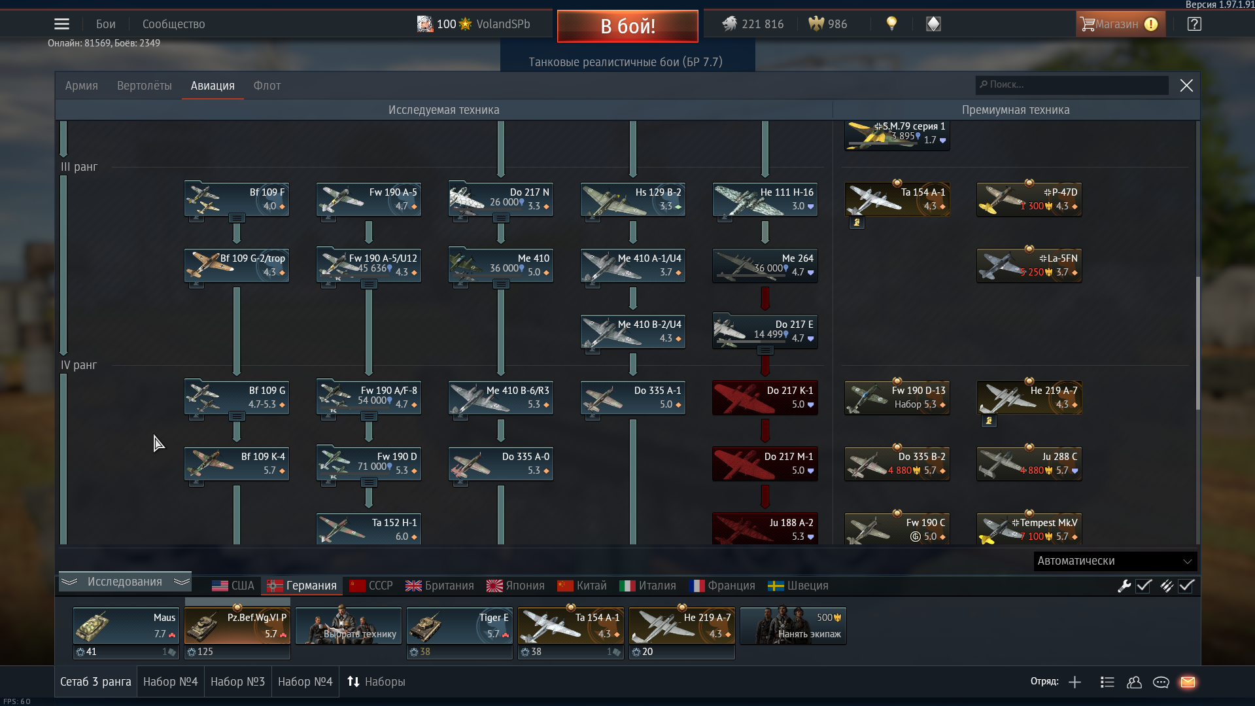Click the Наборы swap arrows icon
Screen dimensions: 1255x706
point(353,682)
